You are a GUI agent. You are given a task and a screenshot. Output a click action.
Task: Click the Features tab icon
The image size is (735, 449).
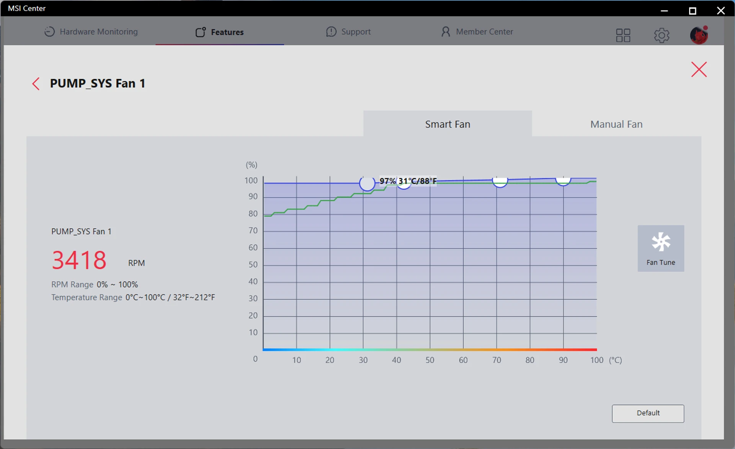[201, 32]
